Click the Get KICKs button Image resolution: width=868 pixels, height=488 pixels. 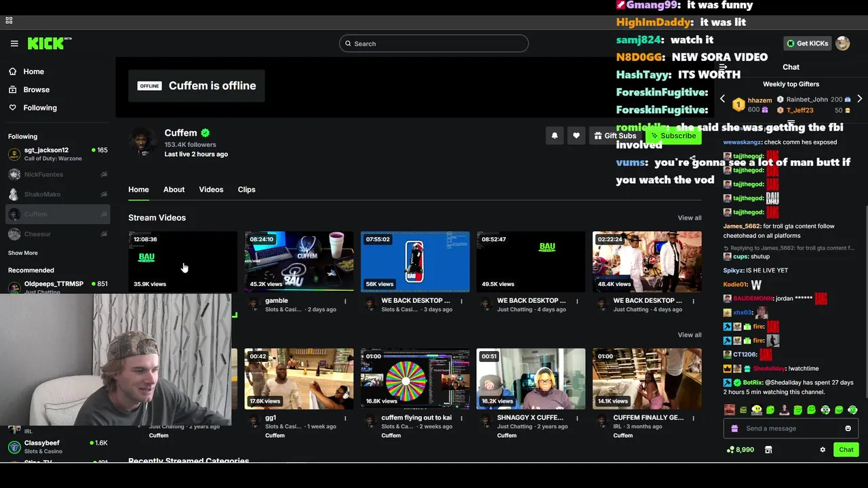807,43
